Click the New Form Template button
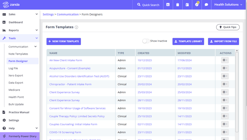Image resolution: width=247 pixels, height=140 pixels. [x=64, y=41]
